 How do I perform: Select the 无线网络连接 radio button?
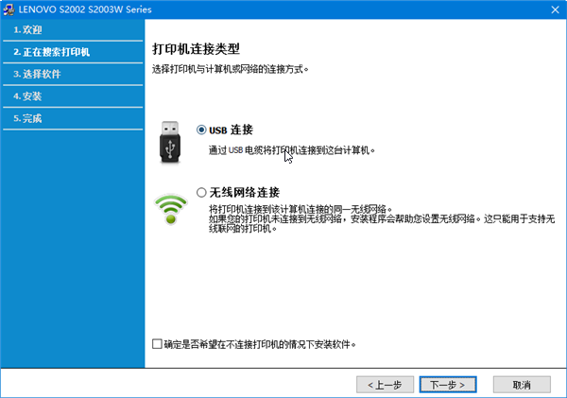[x=201, y=192]
